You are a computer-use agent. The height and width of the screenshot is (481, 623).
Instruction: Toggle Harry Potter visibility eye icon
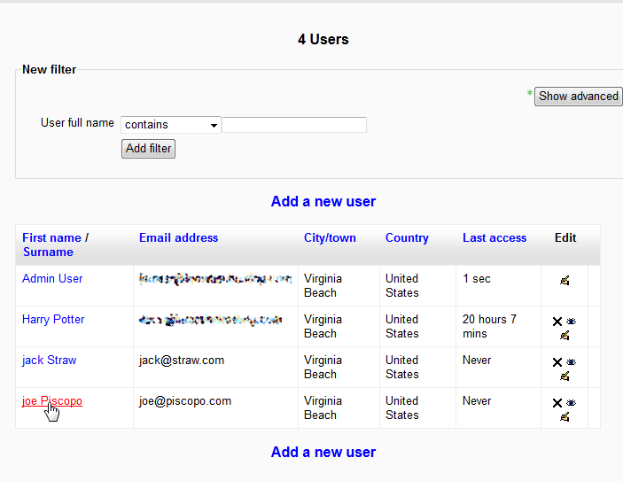(571, 321)
